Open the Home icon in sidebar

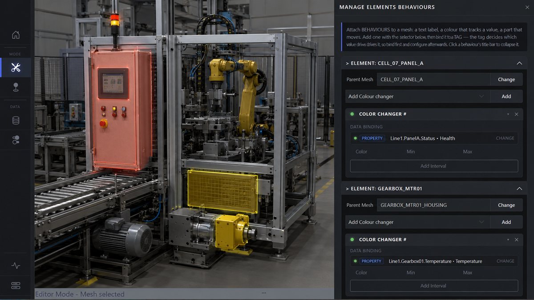pos(16,35)
